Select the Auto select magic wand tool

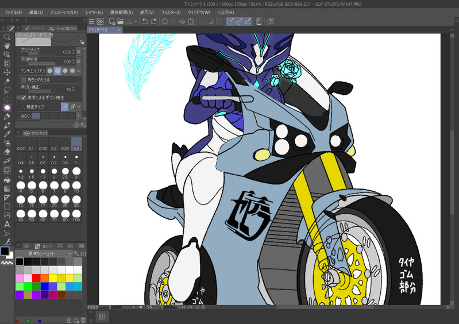pos(7,81)
